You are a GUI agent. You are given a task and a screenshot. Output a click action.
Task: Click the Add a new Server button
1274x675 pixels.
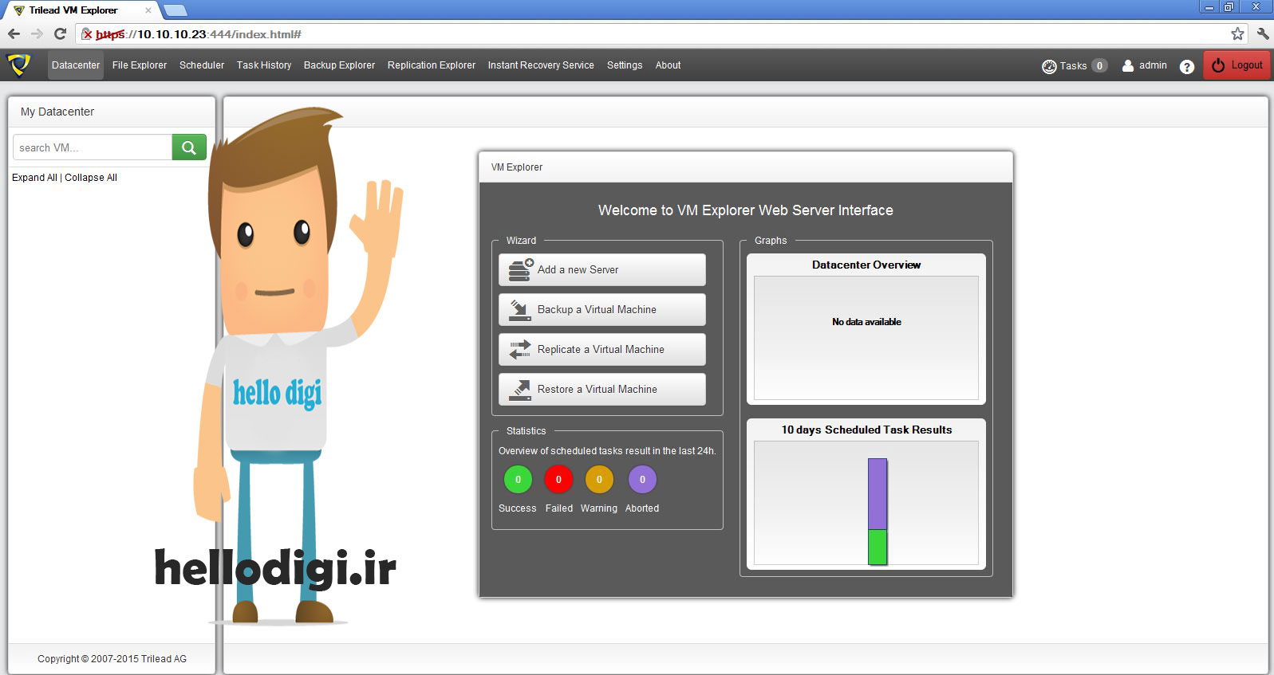[x=602, y=270]
